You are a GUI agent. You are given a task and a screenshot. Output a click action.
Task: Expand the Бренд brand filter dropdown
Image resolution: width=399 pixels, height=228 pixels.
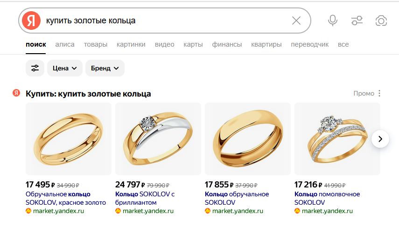pos(105,68)
